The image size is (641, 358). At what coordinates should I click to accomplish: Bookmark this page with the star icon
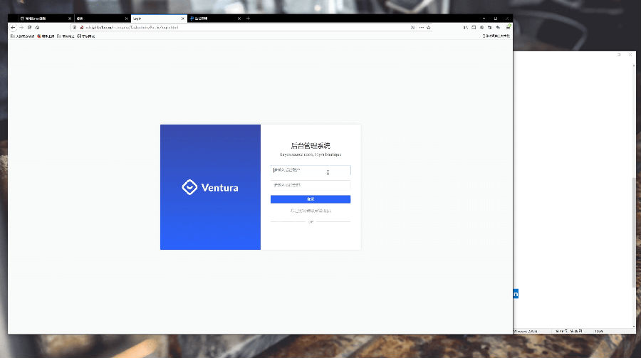429,27
